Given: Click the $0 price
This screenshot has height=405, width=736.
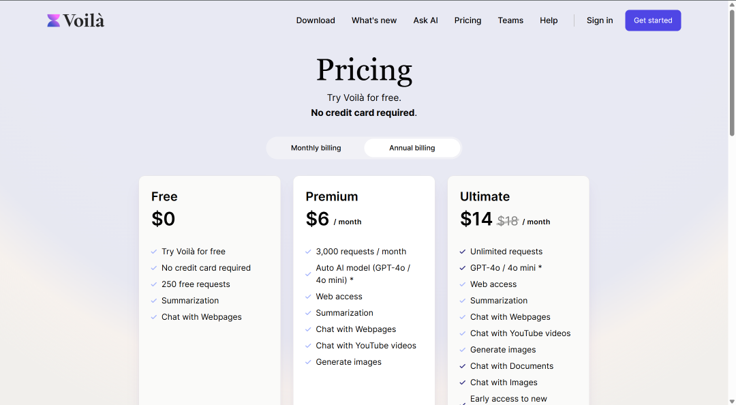Looking at the screenshot, I should (x=164, y=219).
